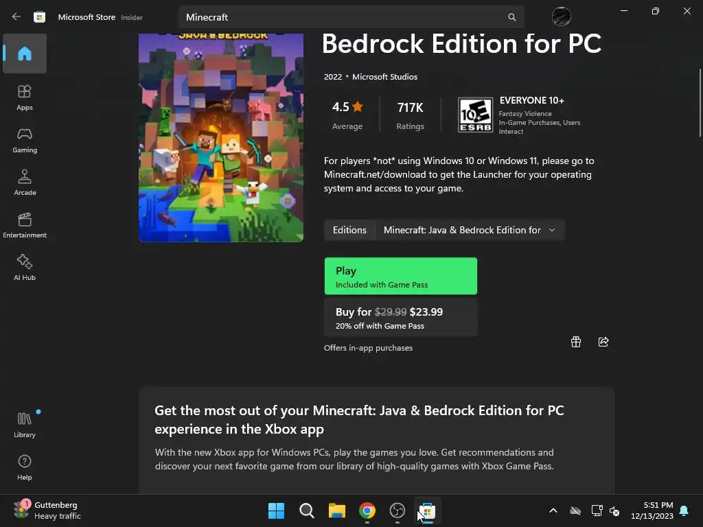Click the Minecraft cover art thumbnail
703x527 pixels.
click(221, 137)
